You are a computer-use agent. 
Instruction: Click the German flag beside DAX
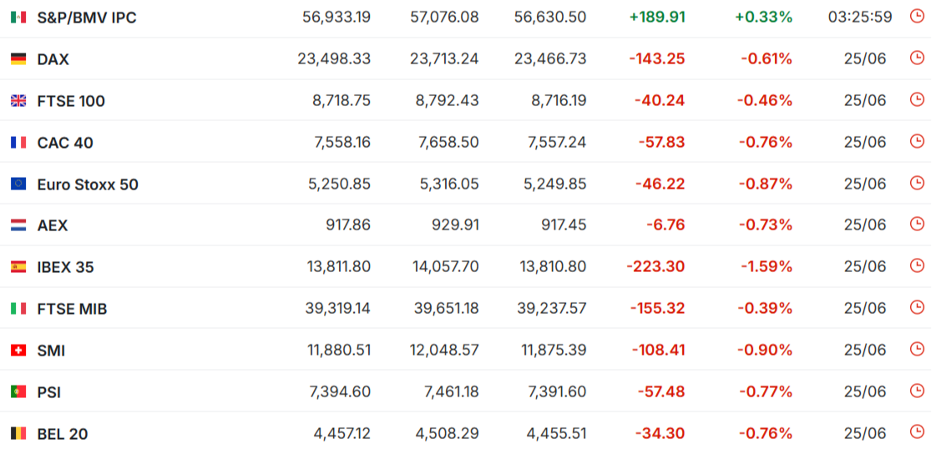click(x=18, y=59)
